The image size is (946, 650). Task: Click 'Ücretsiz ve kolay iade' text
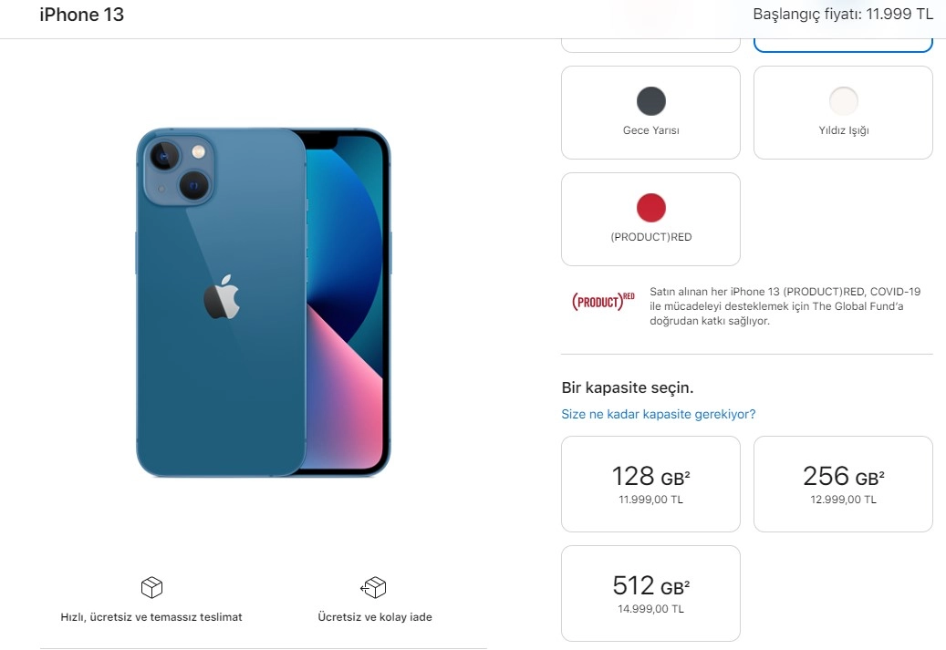(x=375, y=617)
